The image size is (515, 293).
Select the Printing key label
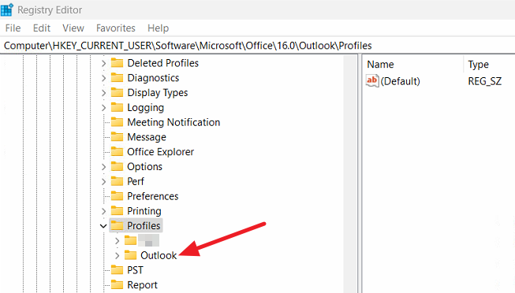[x=144, y=211]
